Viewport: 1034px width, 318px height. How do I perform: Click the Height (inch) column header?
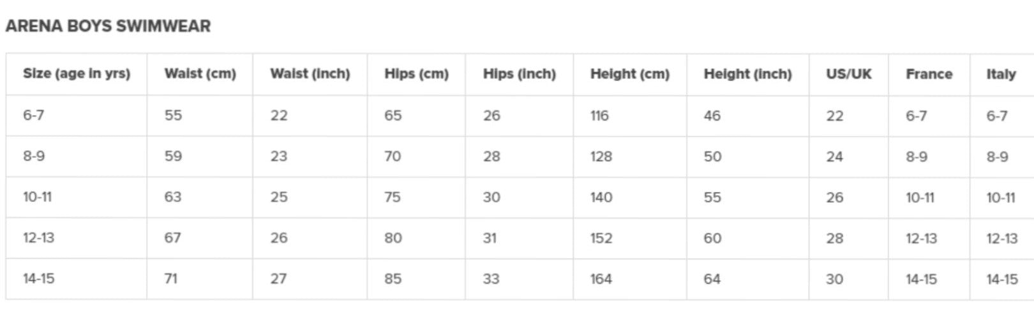(x=747, y=74)
